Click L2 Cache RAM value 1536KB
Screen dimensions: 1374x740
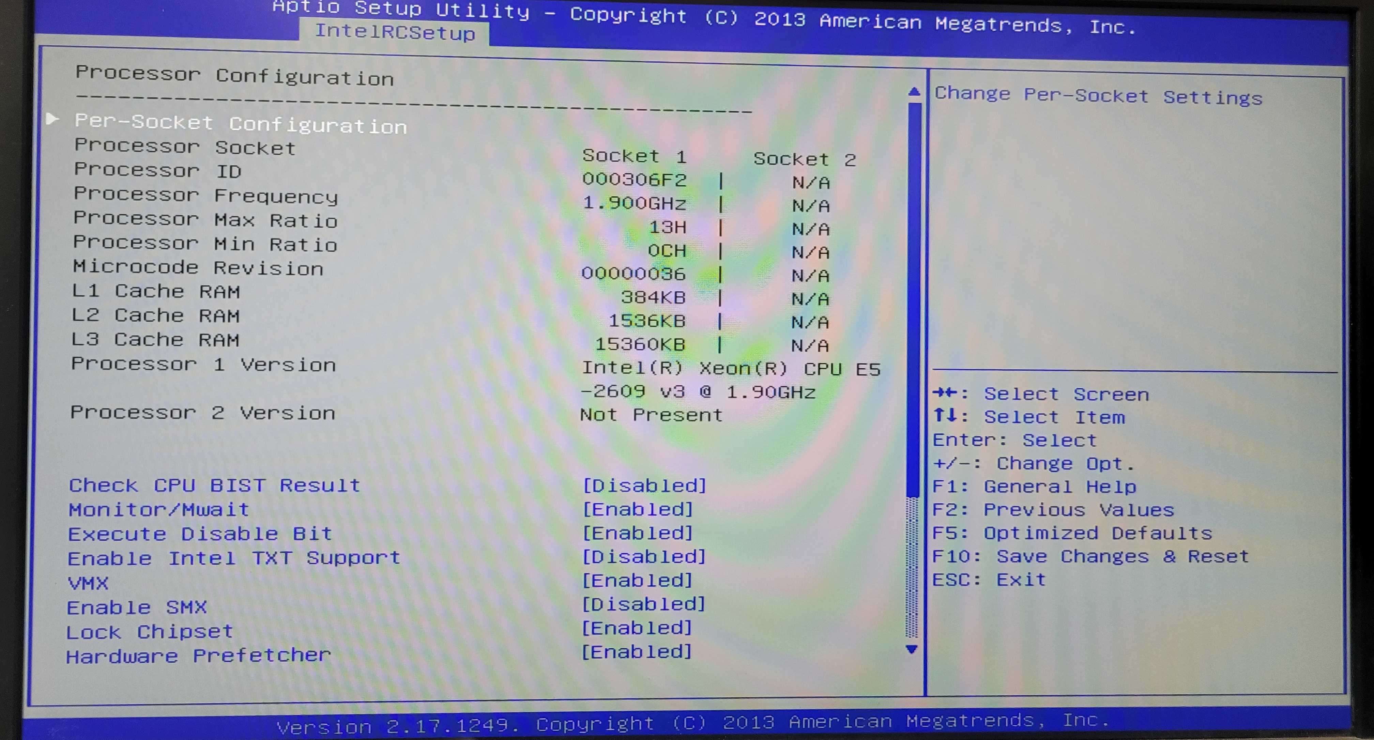click(x=646, y=320)
